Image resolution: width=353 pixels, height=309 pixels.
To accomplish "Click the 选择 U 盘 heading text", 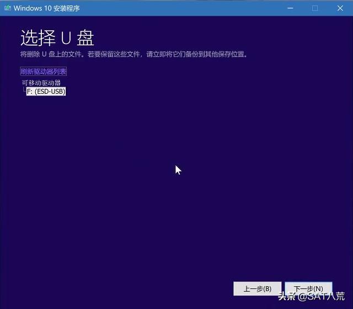I will (x=57, y=38).
